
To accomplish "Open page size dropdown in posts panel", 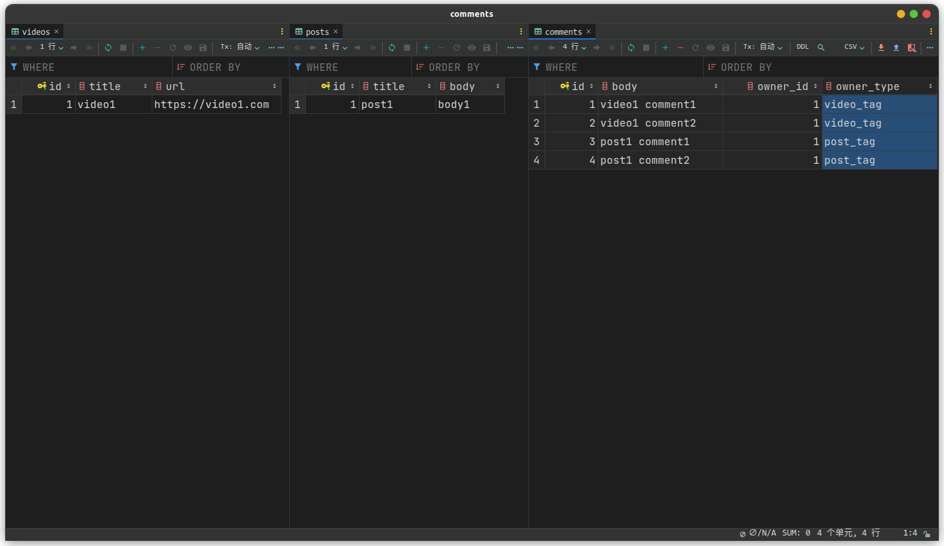I will [x=336, y=47].
